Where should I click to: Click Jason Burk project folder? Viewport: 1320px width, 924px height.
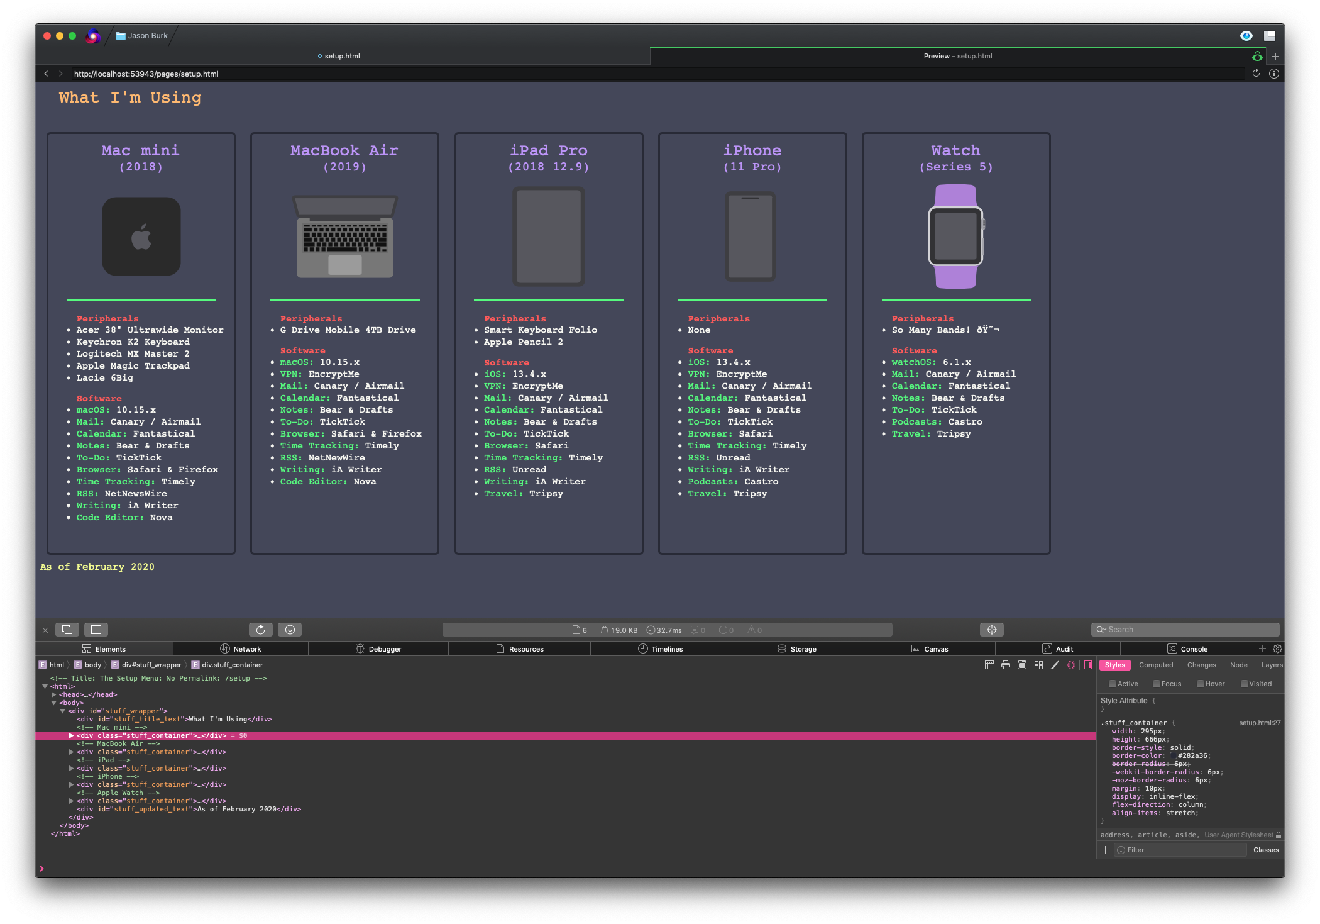(x=142, y=36)
